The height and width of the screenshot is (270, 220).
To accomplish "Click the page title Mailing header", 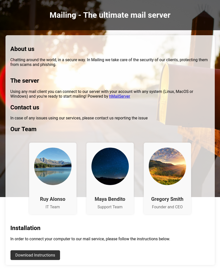I will tap(110, 15).
